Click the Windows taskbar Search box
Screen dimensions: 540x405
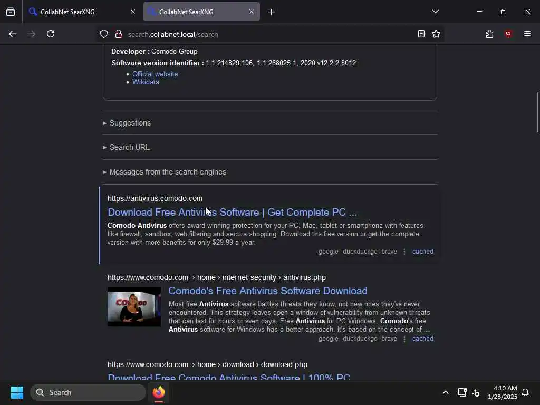click(88, 392)
